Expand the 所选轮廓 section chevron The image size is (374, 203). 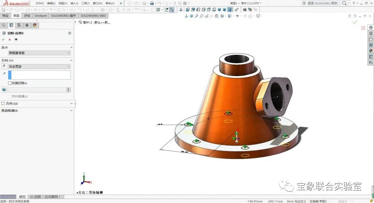(71, 111)
